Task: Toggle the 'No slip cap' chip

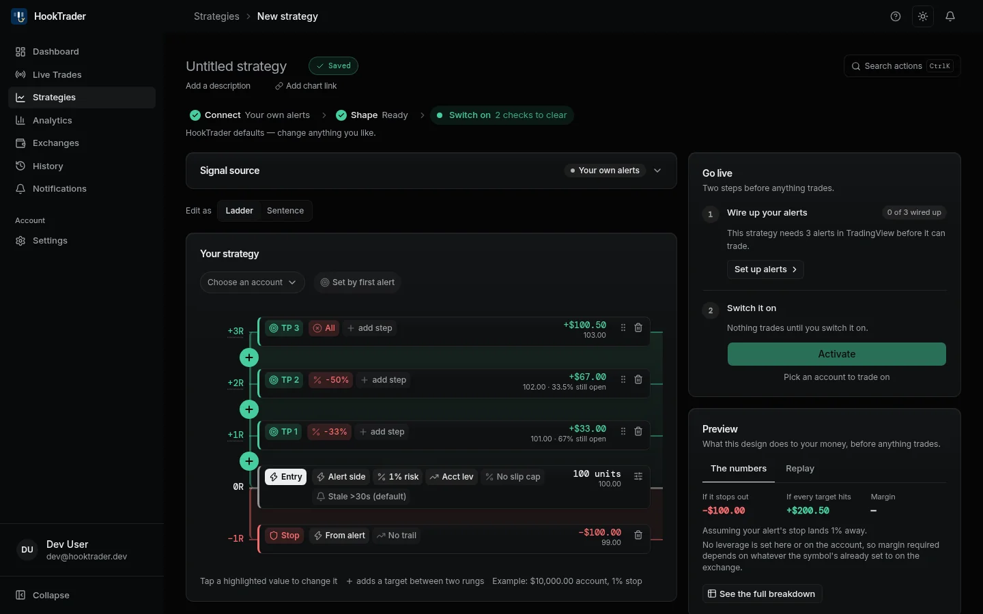Action: pyautogui.click(x=513, y=477)
